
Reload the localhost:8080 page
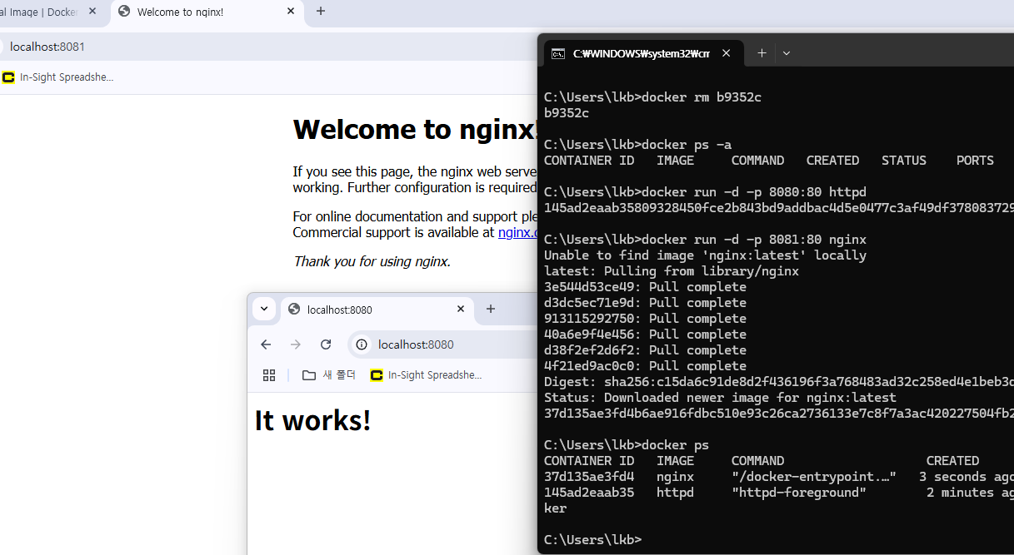(326, 344)
